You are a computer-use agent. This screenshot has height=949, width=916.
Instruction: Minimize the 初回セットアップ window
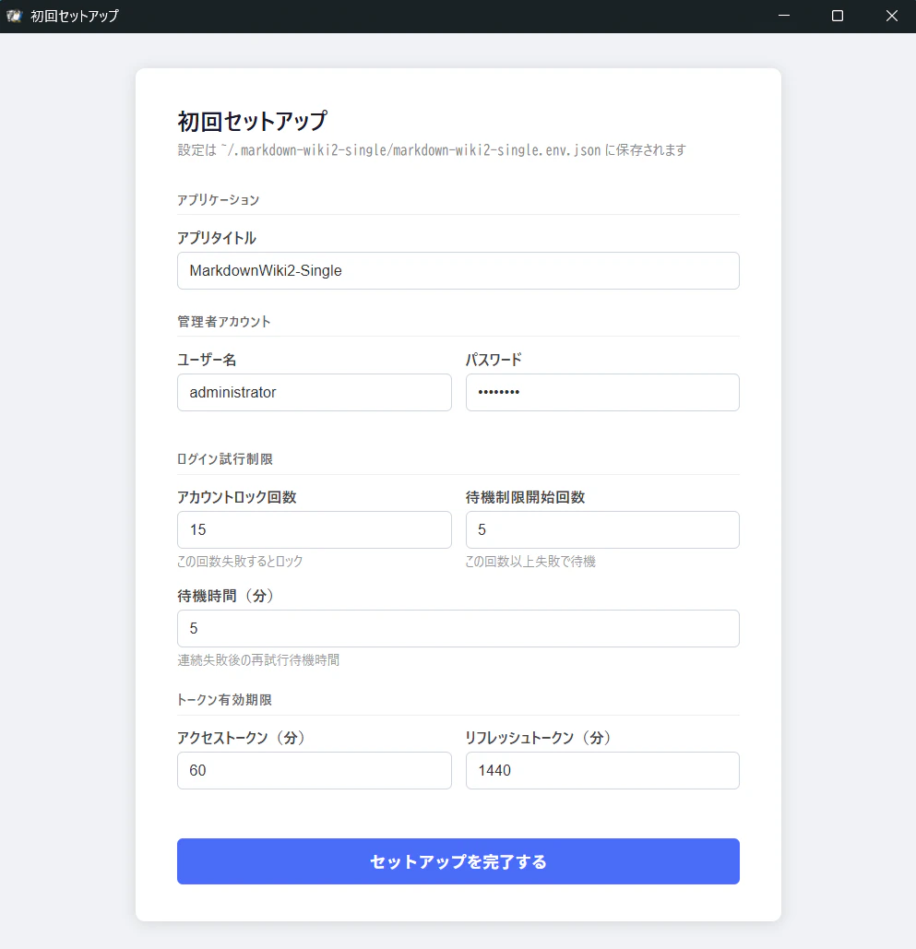click(784, 16)
